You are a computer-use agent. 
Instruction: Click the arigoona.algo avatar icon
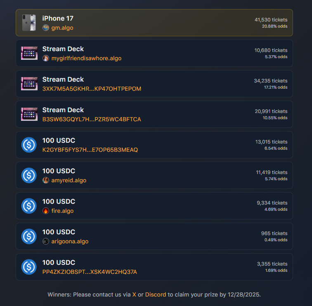tap(46, 241)
